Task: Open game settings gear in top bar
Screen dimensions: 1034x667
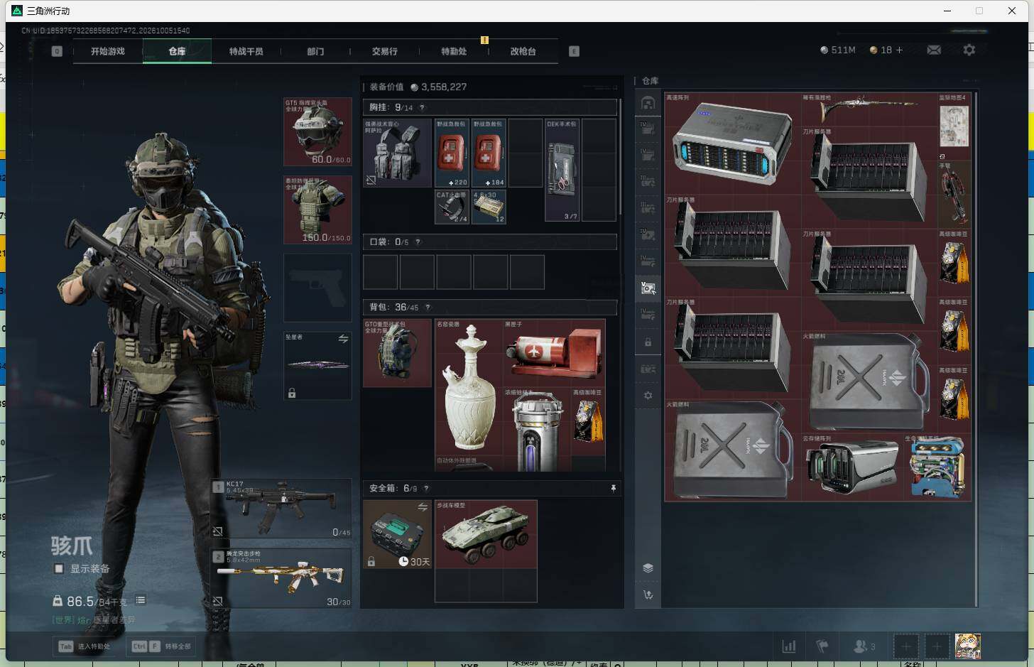Action: point(969,50)
